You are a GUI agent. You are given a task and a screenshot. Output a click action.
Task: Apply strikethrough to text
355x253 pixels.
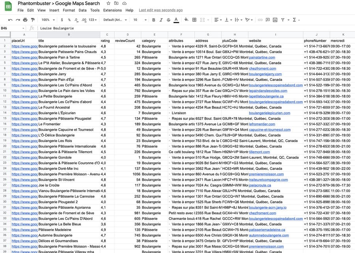click(168, 20)
